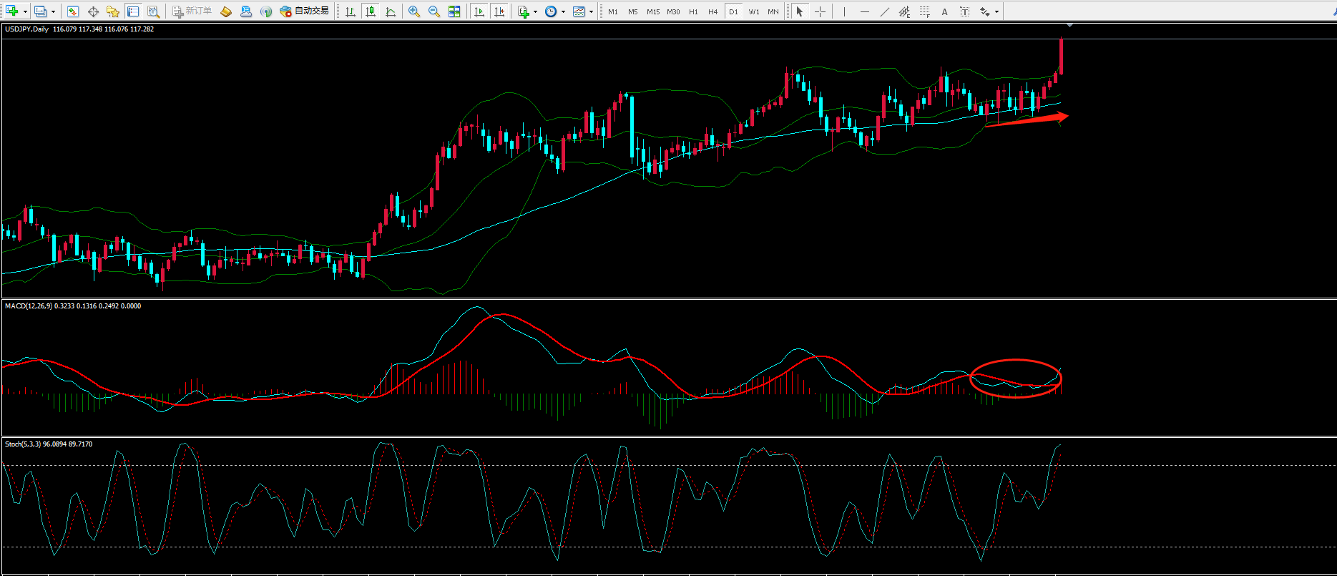1337x576 pixels.
Task: Select the W1 weekly timeframe
Action: [753, 11]
